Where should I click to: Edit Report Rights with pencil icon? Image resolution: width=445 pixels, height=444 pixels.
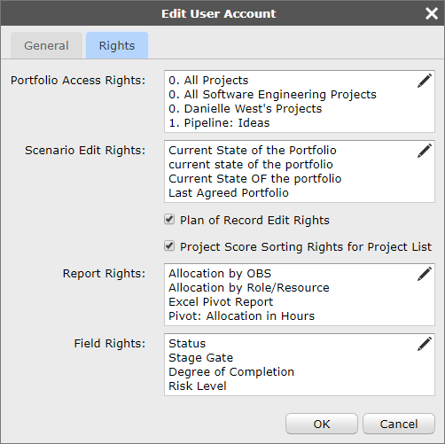pos(425,274)
